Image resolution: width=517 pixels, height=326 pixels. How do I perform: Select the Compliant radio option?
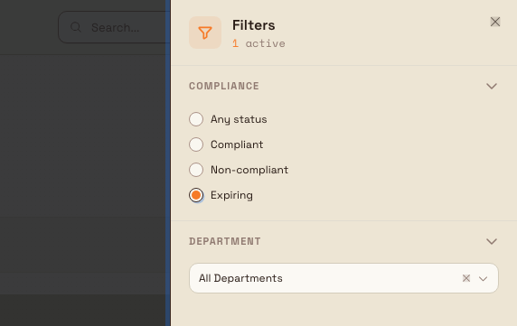tap(196, 144)
